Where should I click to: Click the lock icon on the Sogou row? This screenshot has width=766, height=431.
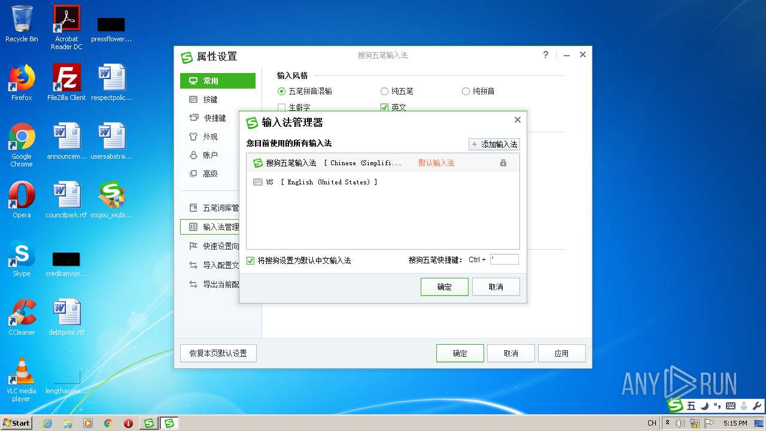[x=503, y=163]
